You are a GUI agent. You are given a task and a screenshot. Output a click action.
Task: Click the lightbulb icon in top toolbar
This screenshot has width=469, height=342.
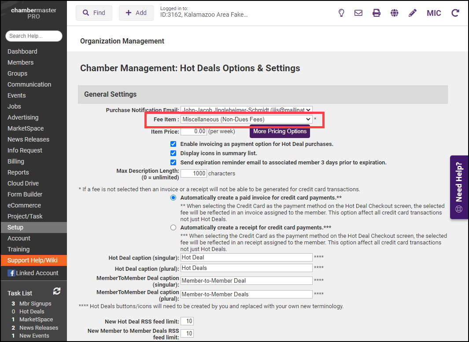pyautogui.click(x=341, y=13)
